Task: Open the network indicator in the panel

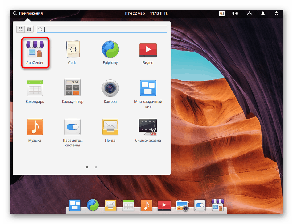Action: pyautogui.click(x=249, y=13)
